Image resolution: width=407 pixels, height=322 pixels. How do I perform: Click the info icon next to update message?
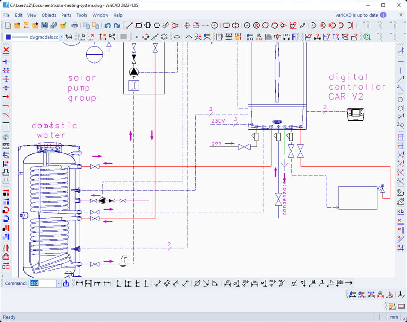(x=383, y=15)
